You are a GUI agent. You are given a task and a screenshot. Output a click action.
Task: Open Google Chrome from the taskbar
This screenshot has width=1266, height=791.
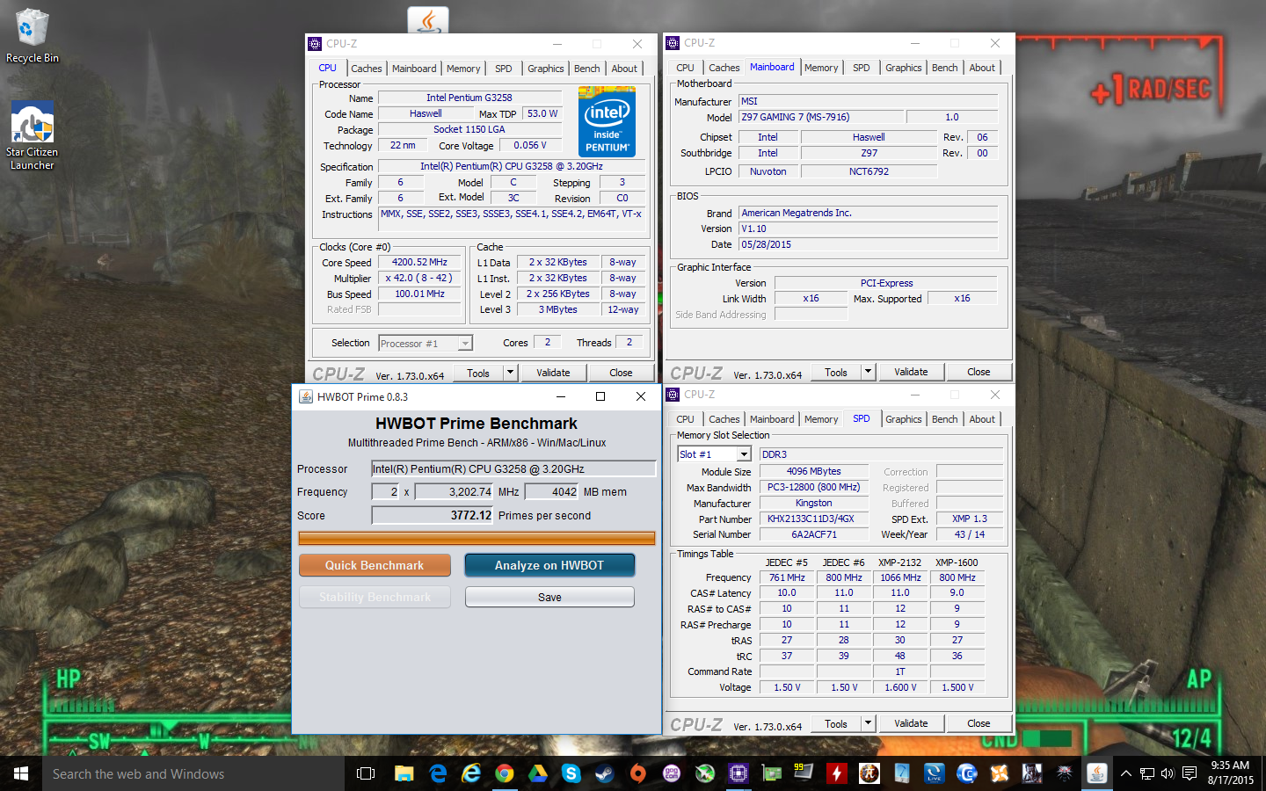click(x=505, y=773)
